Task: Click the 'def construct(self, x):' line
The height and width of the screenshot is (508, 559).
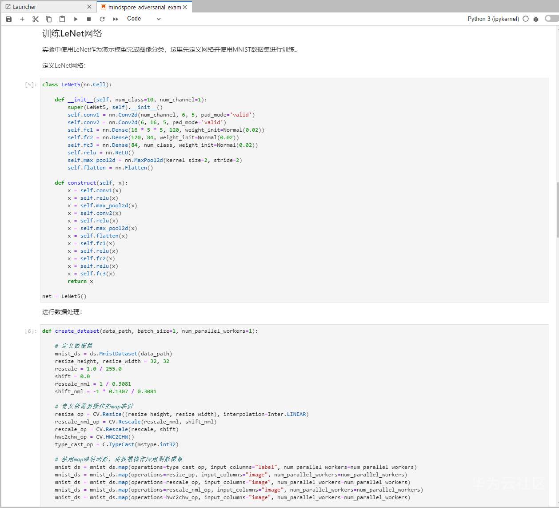Action: coord(92,183)
